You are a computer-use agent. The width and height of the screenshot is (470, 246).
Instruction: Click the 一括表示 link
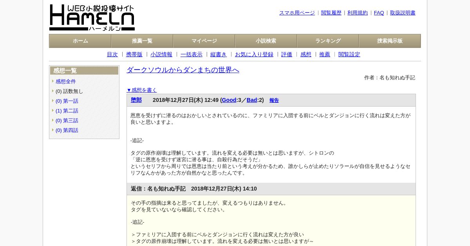point(192,55)
